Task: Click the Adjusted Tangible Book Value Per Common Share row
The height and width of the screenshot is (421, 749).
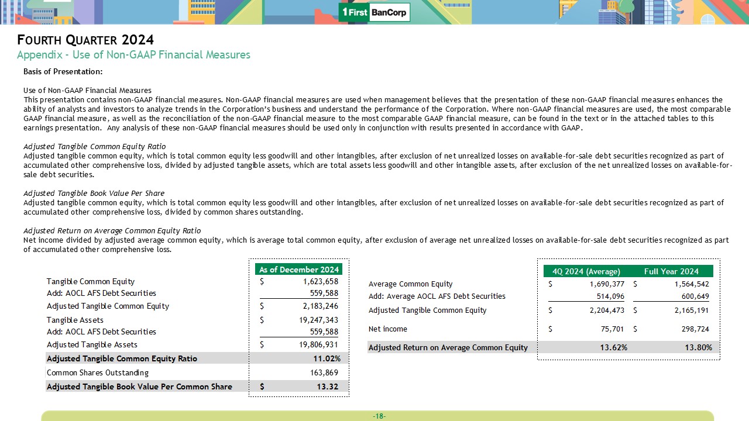Action: pos(139,387)
